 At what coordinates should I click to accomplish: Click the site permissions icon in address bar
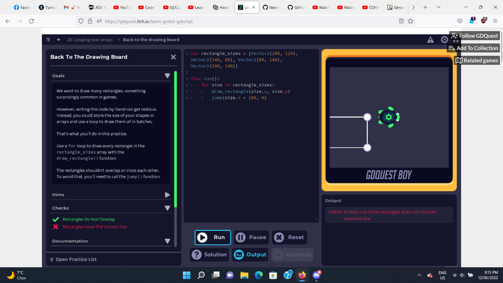[x=99, y=21]
